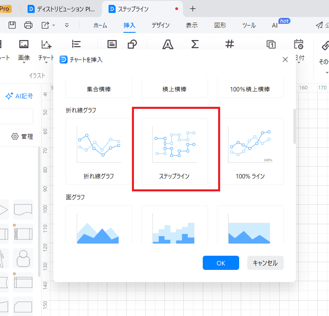This screenshot has width=329, height=316.
Task: Click the sigma formula icon
Action: (195, 45)
